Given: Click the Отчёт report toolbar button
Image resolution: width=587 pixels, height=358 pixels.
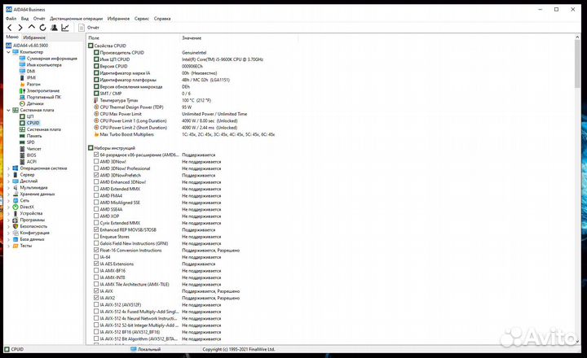Looking at the screenshot, I should coord(89,28).
